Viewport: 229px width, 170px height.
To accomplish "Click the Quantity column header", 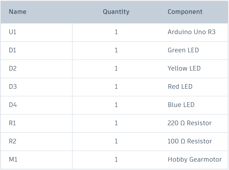I will tap(116, 12).
